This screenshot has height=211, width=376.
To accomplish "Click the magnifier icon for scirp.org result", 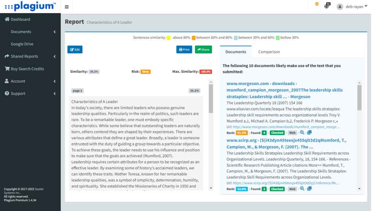I will [x=302, y=189].
